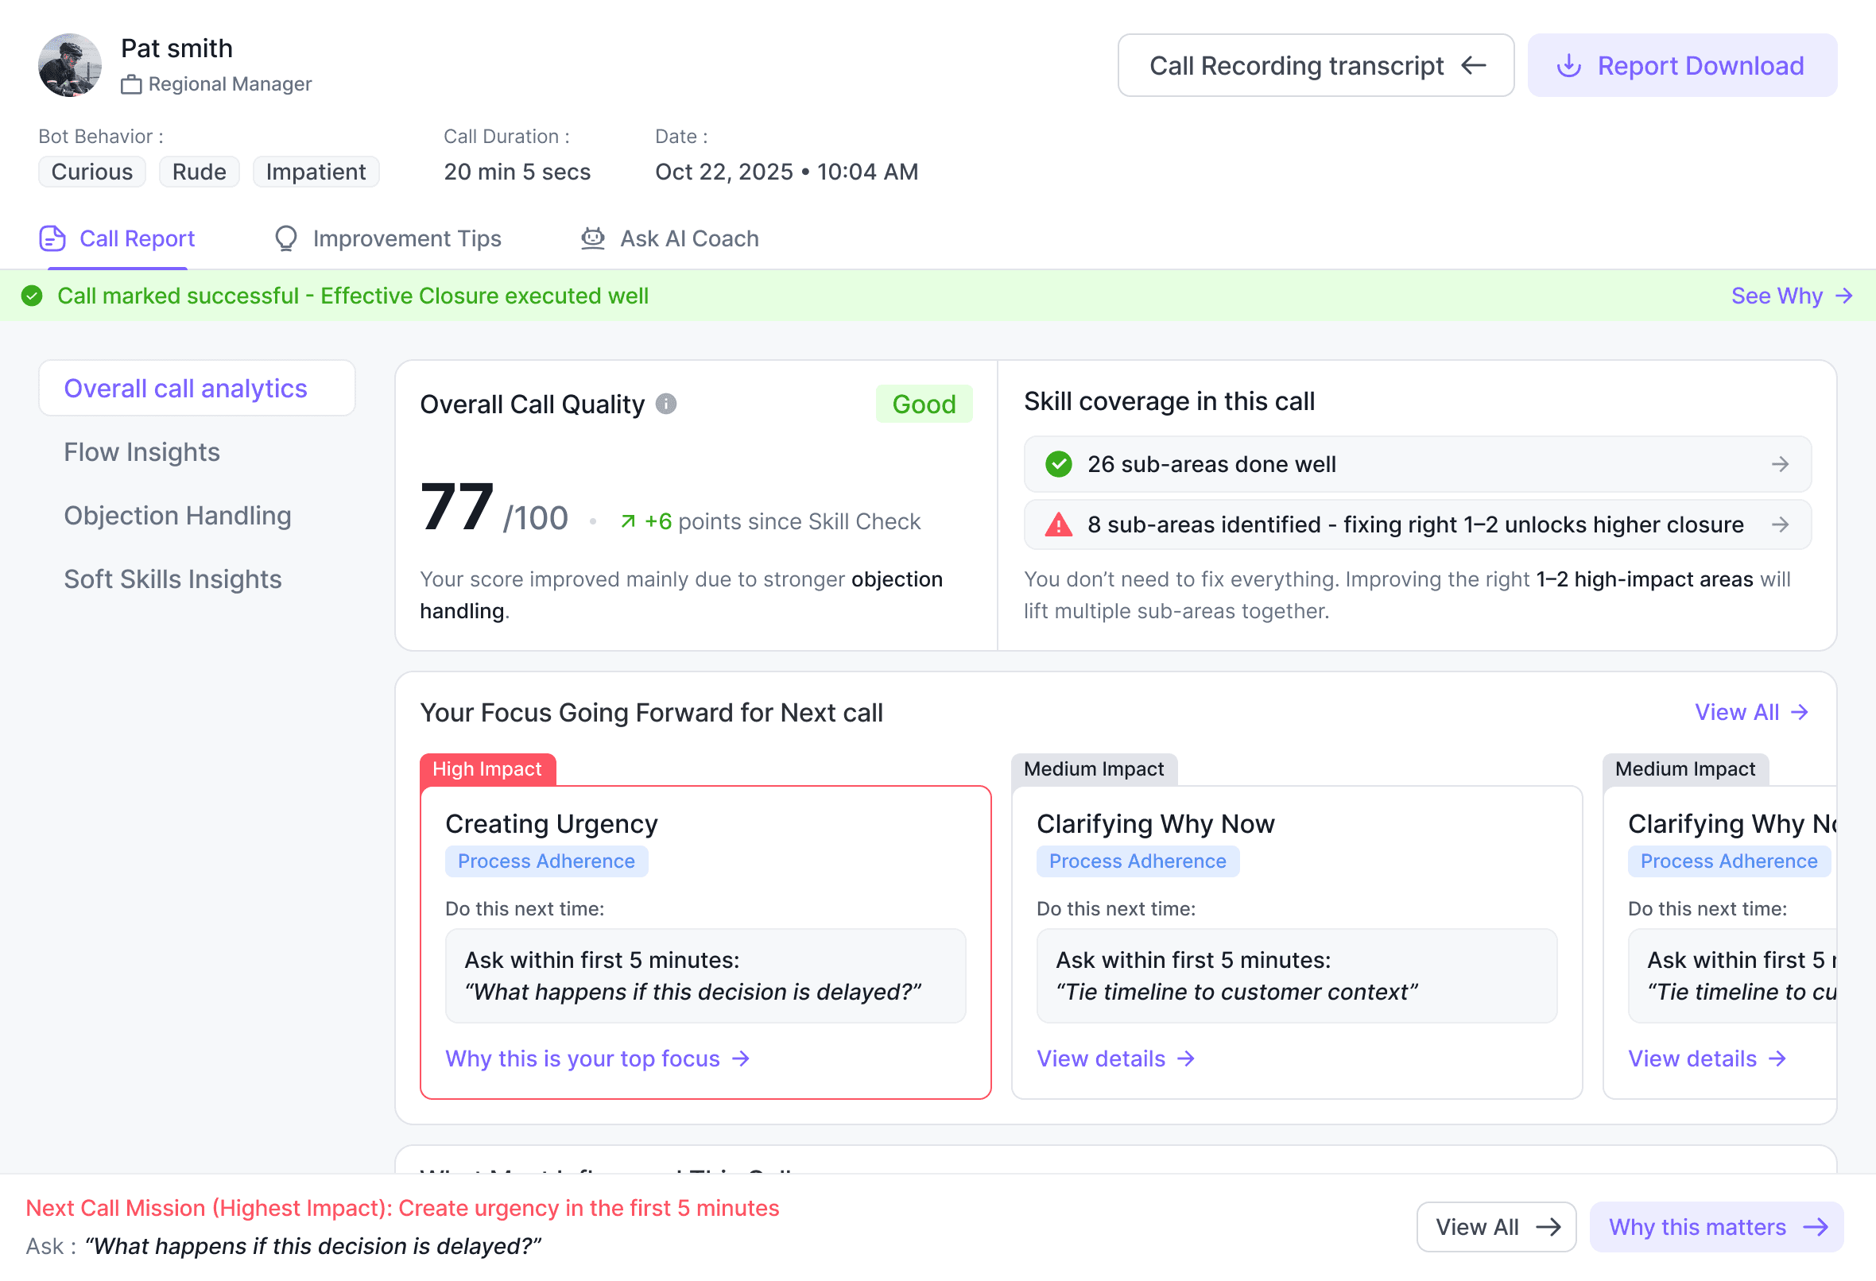Click the red warning triangle on 8 sub-areas

click(1058, 524)
